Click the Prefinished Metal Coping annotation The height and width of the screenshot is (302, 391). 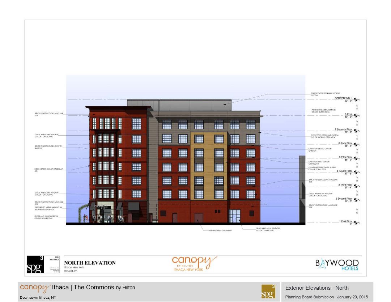(323, 111)
